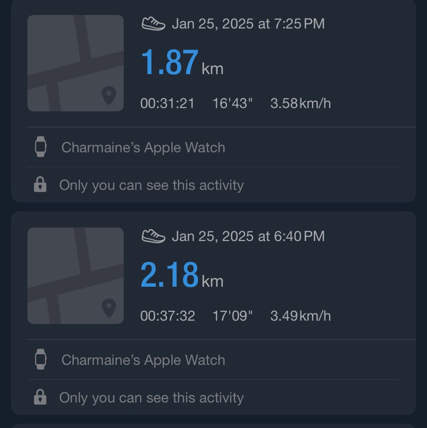Select the 1.87 km distance value
This screenshot has width=427, height=428.
pos(181,63)
